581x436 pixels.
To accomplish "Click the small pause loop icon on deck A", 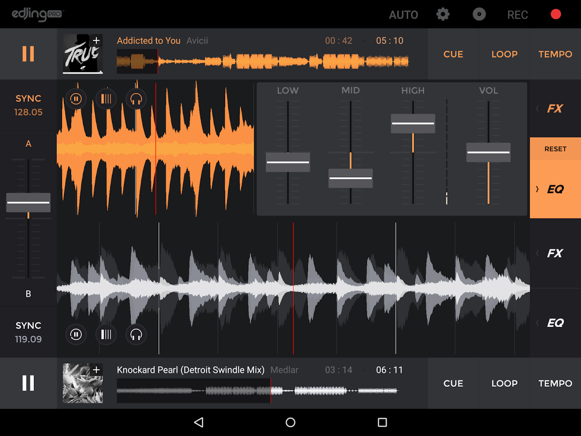I will coord(76,99).
